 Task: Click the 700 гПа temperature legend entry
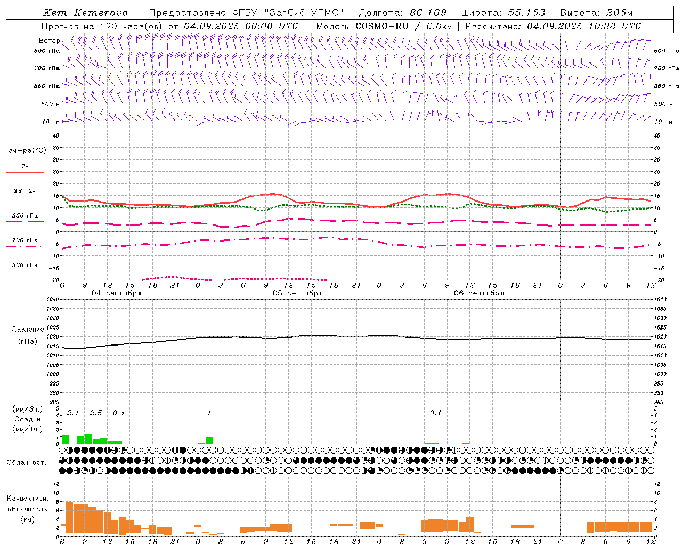click(25, 240)
